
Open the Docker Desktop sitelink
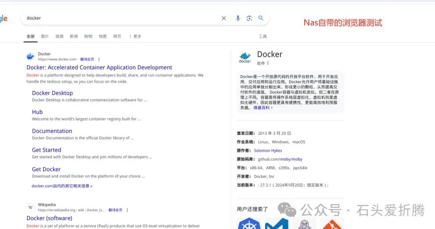tap(53, 93)
